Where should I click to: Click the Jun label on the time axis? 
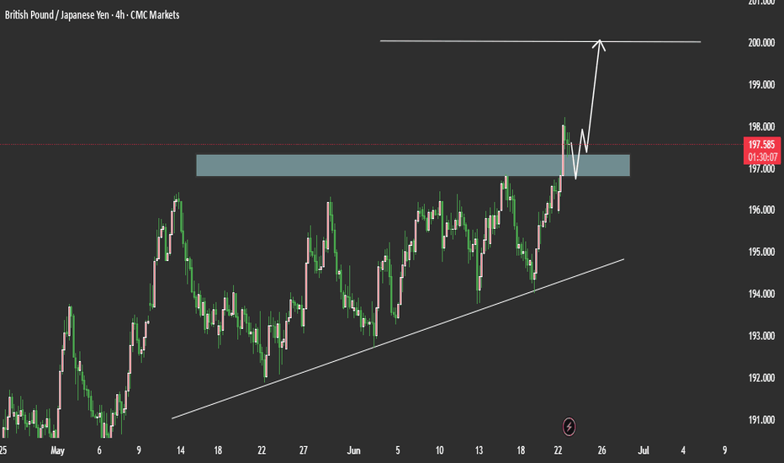point(353,450)
